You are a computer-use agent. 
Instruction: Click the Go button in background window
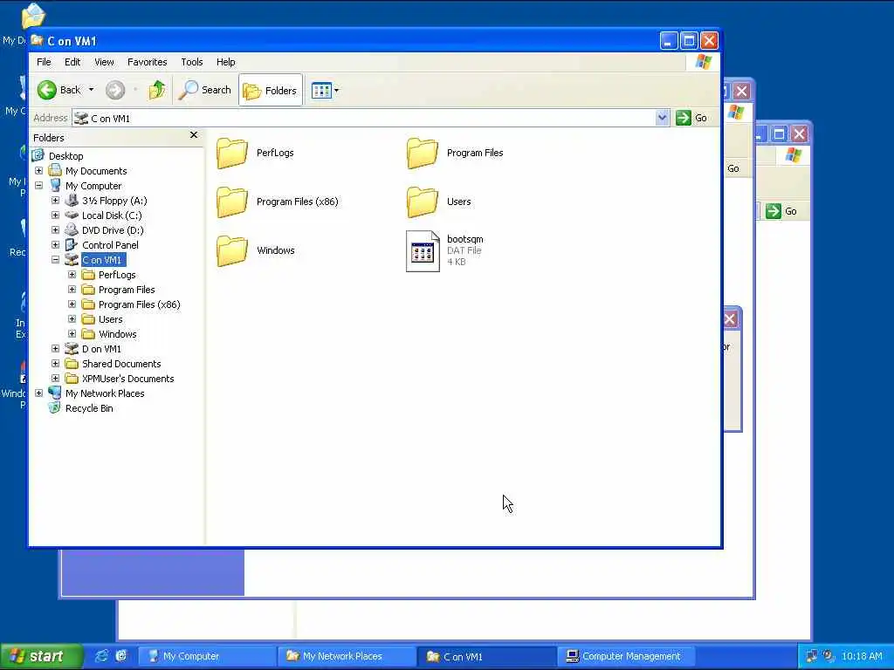(781, 211)
